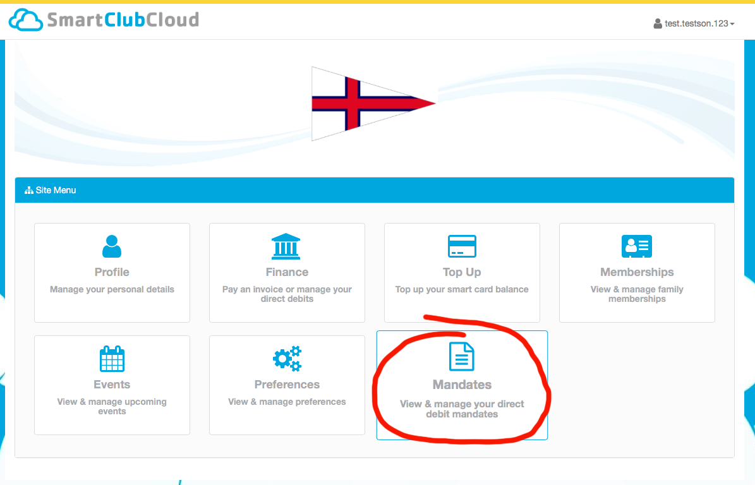Open the test.testson.123 user dropdown
This screenshot has height=485, width=755.
(694, 23)
